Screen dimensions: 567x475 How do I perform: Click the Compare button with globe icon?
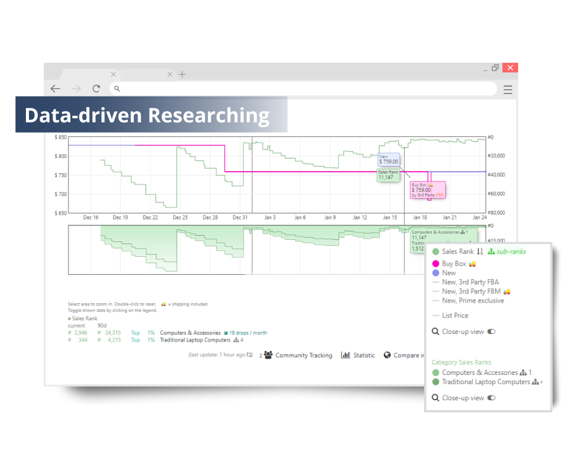[x=404, y=355]
